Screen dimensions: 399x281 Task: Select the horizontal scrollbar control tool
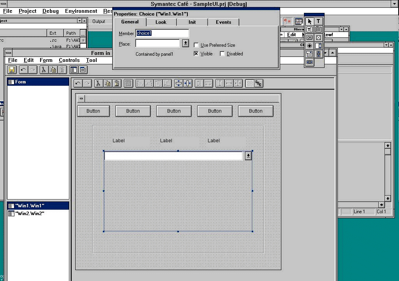(309, 62)
